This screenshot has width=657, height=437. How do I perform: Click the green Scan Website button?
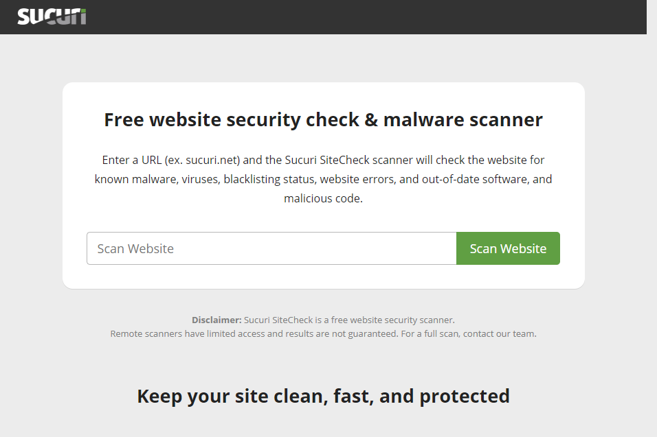[x=508, y=248]
